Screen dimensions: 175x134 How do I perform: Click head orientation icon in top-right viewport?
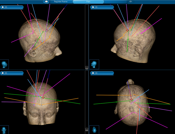[94, 64]
